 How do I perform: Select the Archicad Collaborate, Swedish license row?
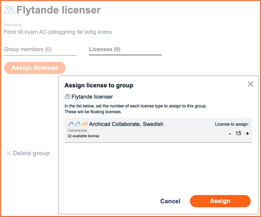(x=158, y=130)
